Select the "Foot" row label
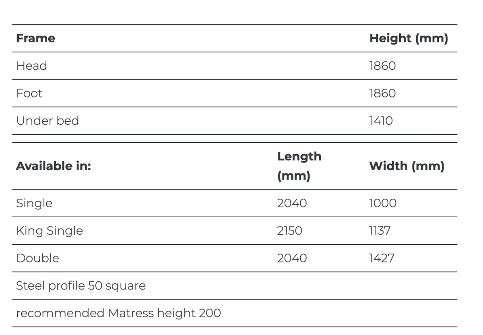483x335 pixels. coord(29,93)
